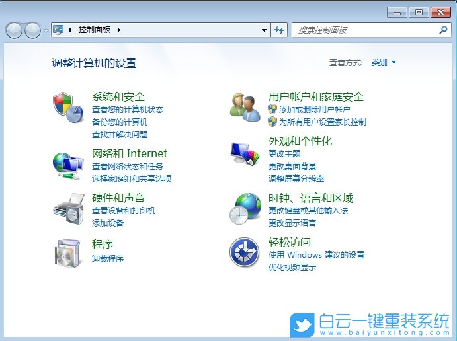Click 为所有用户设置家长控制 link
The width and height of the screenshot is (457, 341).
click(323, 122)
